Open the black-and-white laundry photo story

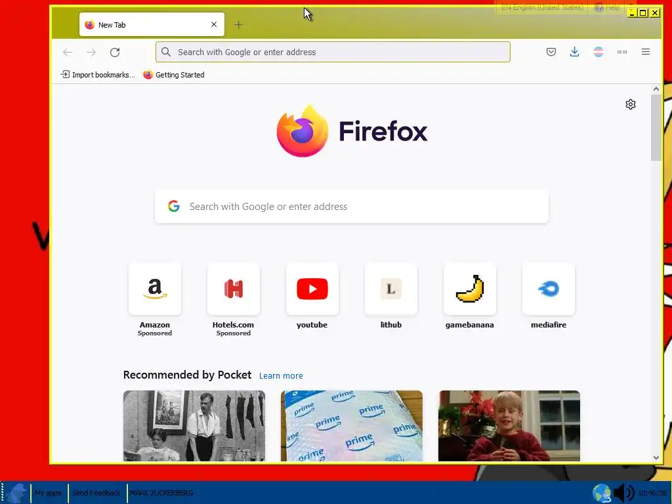pos(194,425)
